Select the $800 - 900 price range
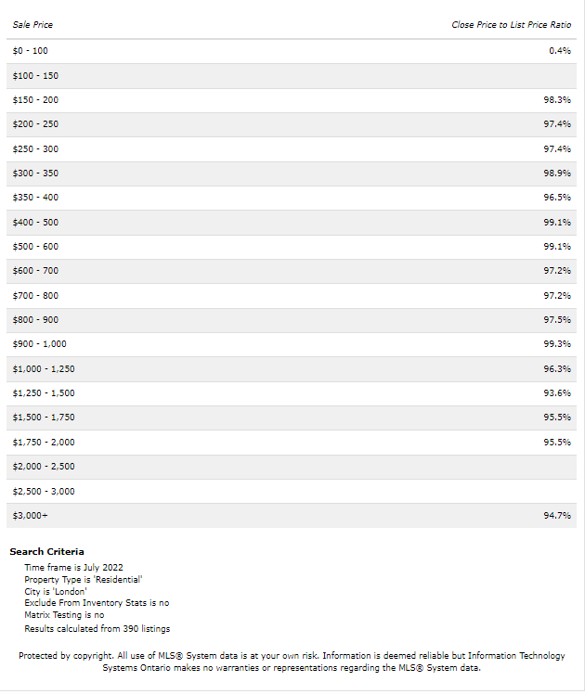Image resolution: width=585 pixels, height=694 pixels. point(35,320)
